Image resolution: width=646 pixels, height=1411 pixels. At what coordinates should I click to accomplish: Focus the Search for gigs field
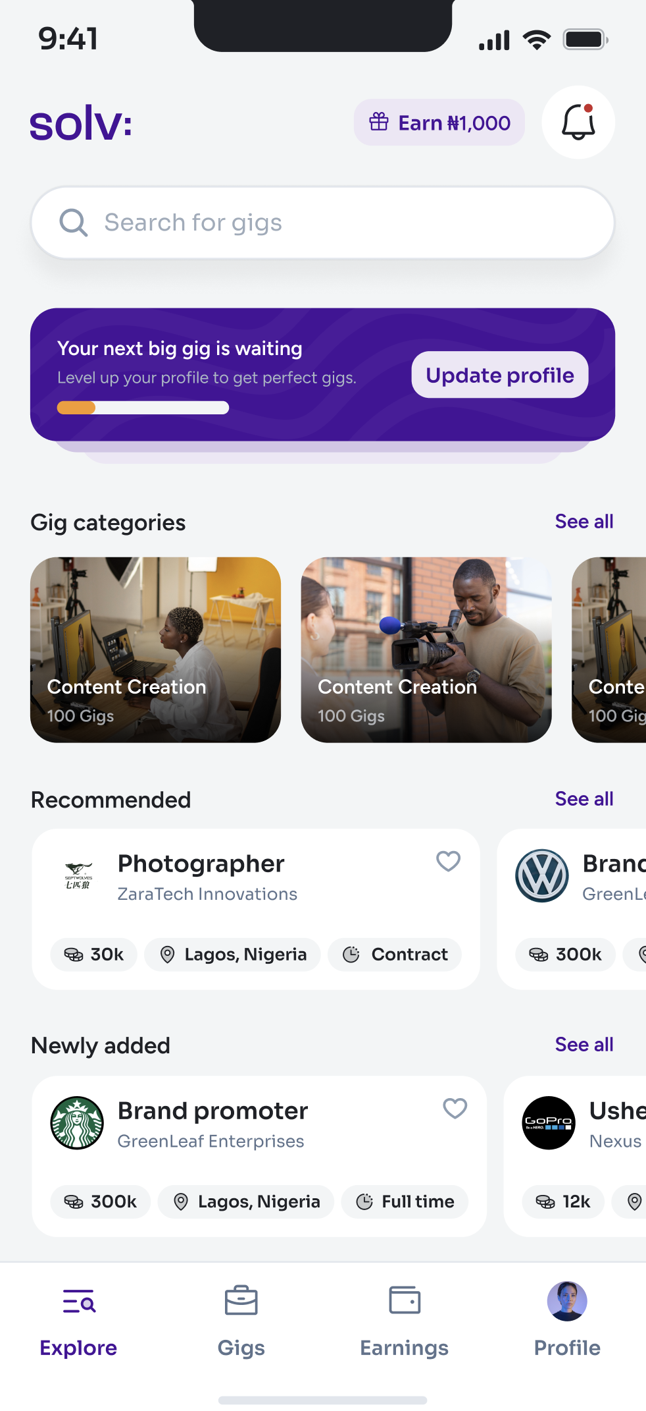click(342, 223)
